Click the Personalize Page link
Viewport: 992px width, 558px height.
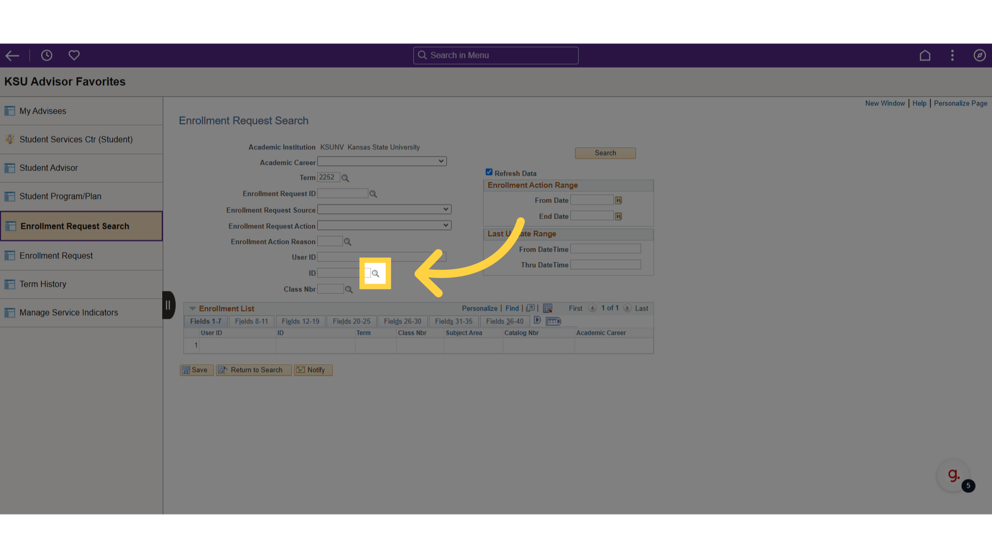(x=960, y=103)
